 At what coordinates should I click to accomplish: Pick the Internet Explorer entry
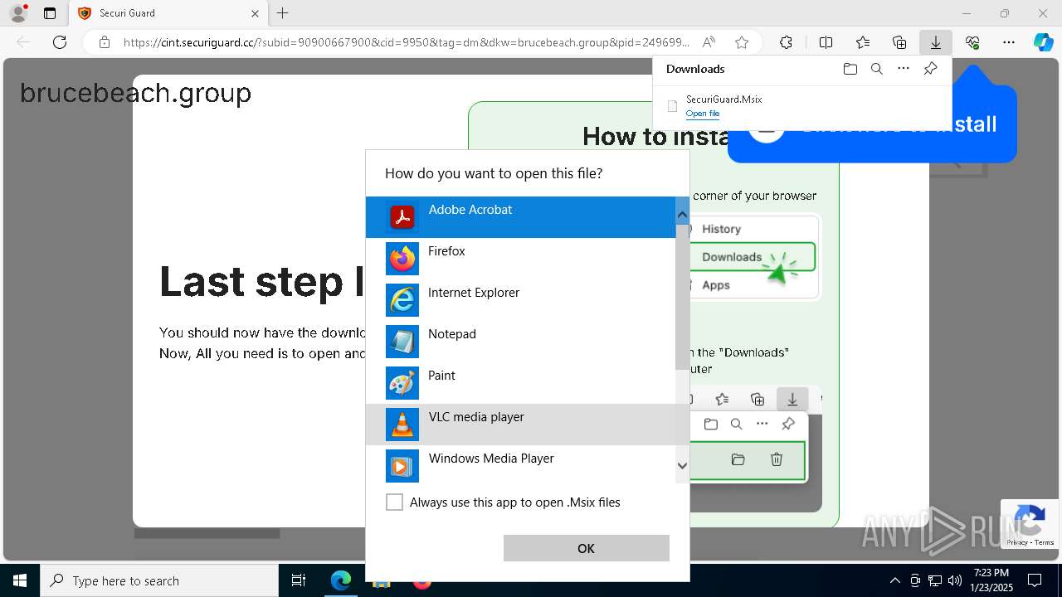(x=520, y=300)
